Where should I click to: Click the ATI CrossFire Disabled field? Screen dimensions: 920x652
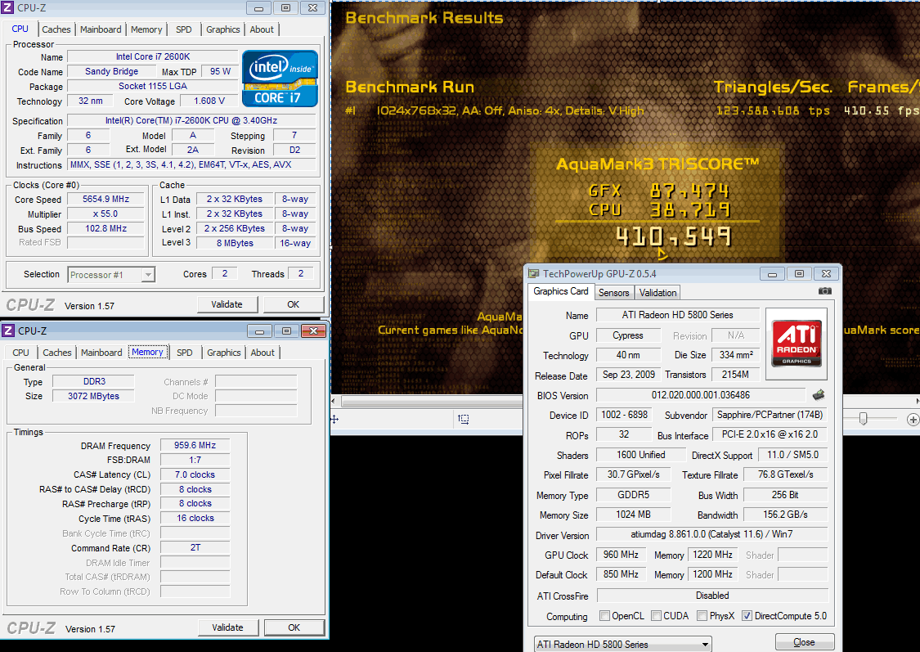coord(712,596)
